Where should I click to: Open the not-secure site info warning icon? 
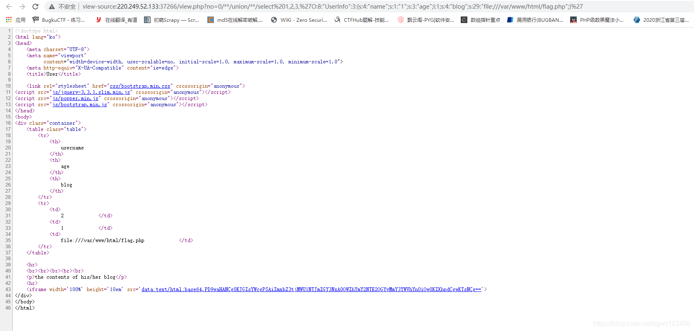click(52, 7)
